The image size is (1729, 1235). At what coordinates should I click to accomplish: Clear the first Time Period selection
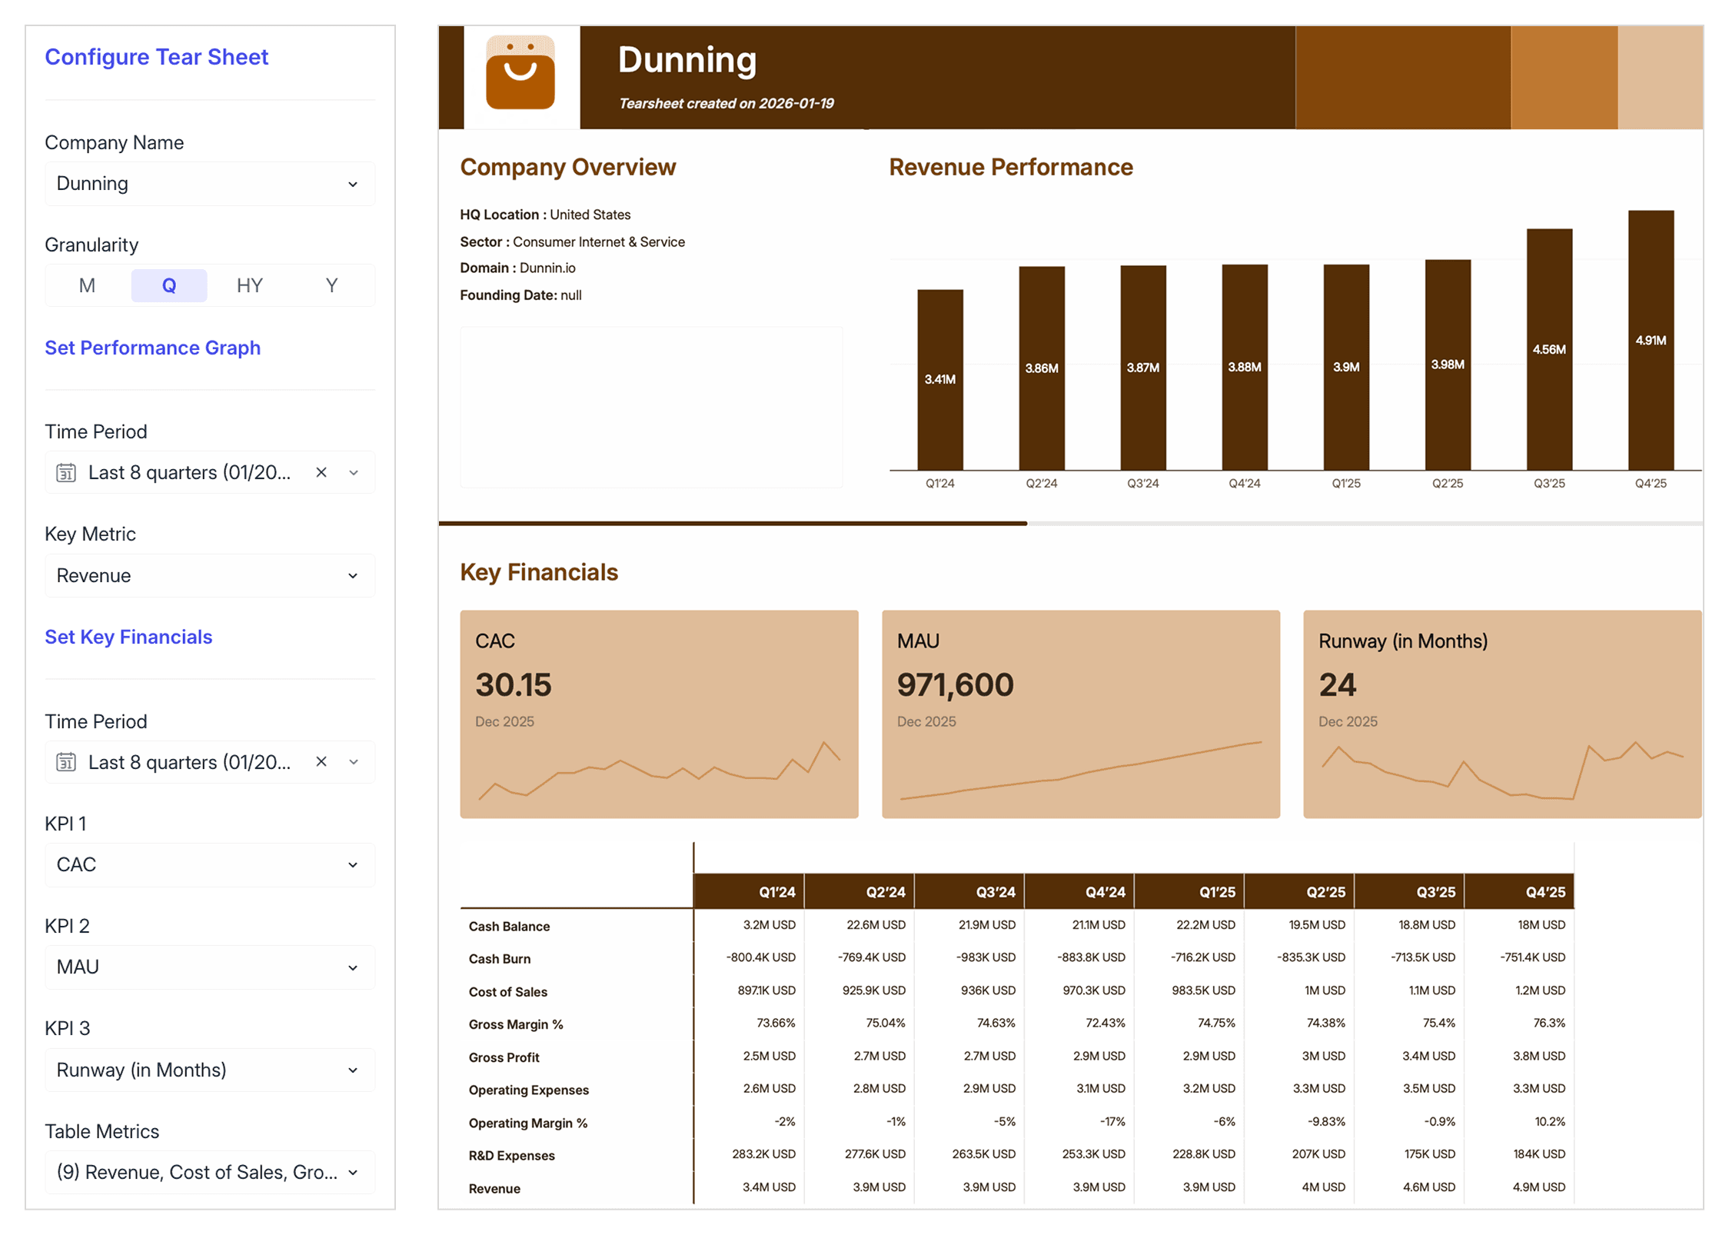coord(321,473)
